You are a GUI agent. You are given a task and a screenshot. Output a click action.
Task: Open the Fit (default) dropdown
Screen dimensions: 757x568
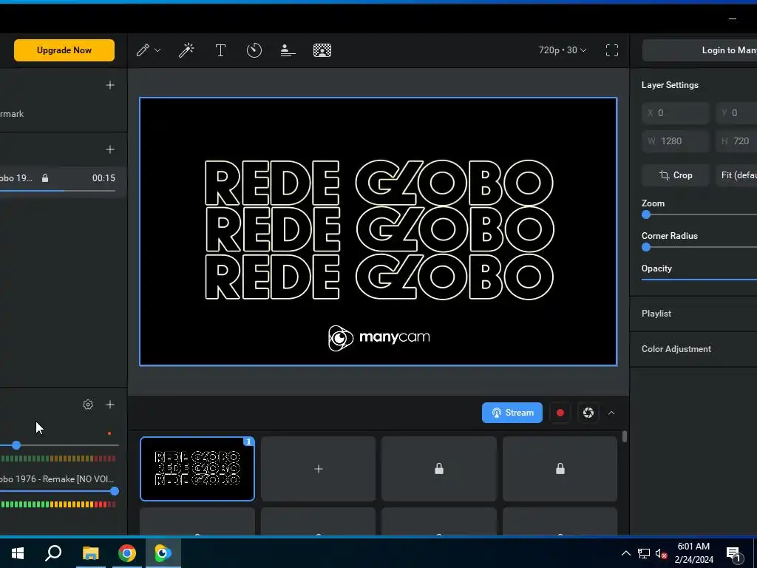(x=736, y=175)
